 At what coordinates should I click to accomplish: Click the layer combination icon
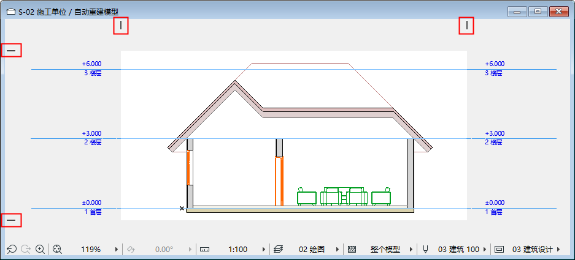(x=279, y=250)
